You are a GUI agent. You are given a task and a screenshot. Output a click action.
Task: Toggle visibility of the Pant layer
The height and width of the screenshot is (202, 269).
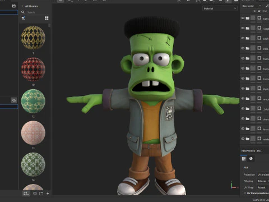(x=243, y=88)
